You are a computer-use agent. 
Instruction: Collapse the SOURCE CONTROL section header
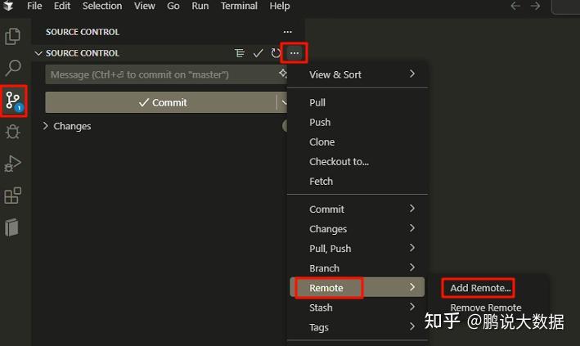coord(38,53)
